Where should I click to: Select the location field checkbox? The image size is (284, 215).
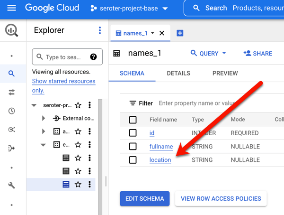(133, 160)
